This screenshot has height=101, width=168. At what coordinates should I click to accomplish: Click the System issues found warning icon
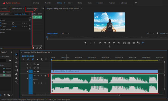[4, 3]
